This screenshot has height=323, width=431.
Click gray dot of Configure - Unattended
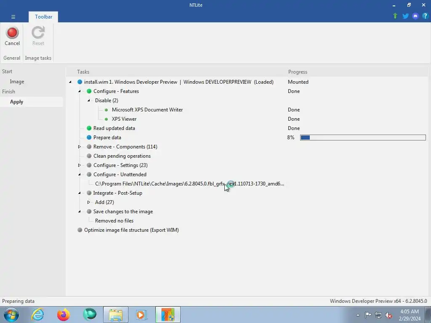tap(89, 175)
